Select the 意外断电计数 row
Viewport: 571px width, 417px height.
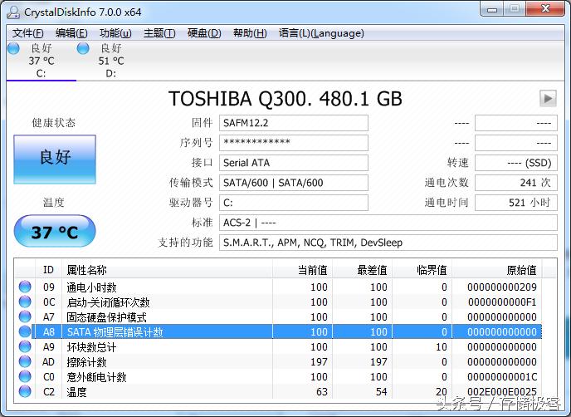[279, 376]
